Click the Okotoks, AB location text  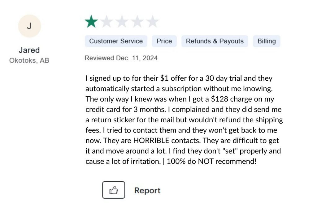coord(29,60)
